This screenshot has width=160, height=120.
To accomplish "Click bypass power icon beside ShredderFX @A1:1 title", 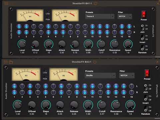I will 95,3.
